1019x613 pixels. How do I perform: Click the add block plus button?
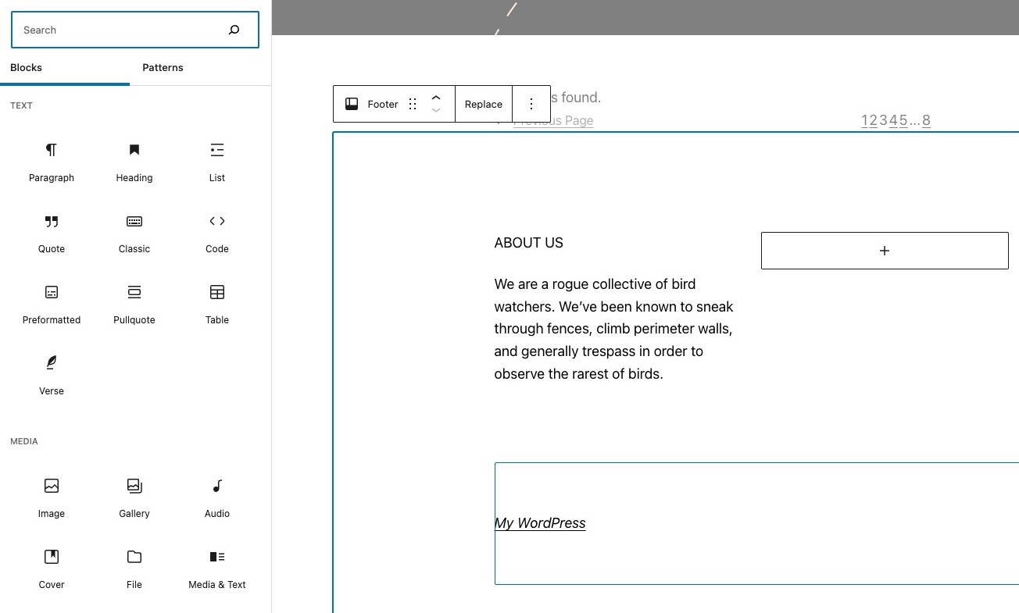(885, 251)
